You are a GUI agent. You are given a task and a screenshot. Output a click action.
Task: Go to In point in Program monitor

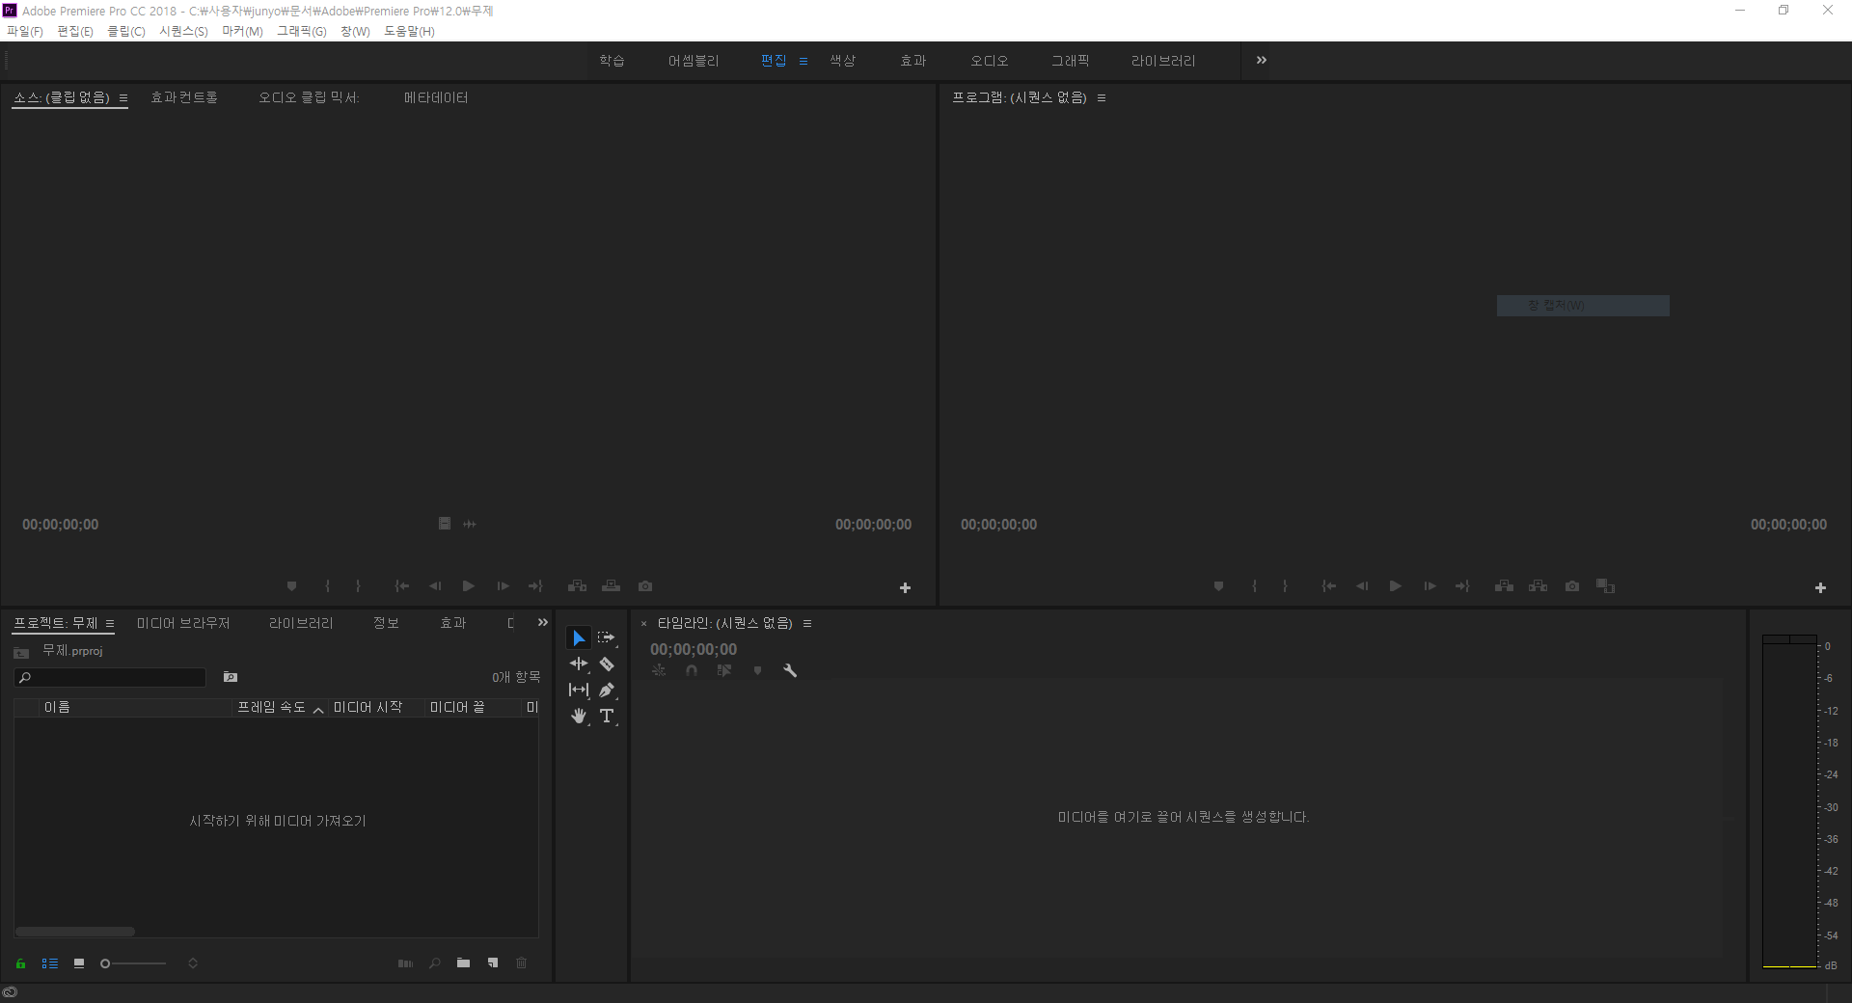[1329, 586]
